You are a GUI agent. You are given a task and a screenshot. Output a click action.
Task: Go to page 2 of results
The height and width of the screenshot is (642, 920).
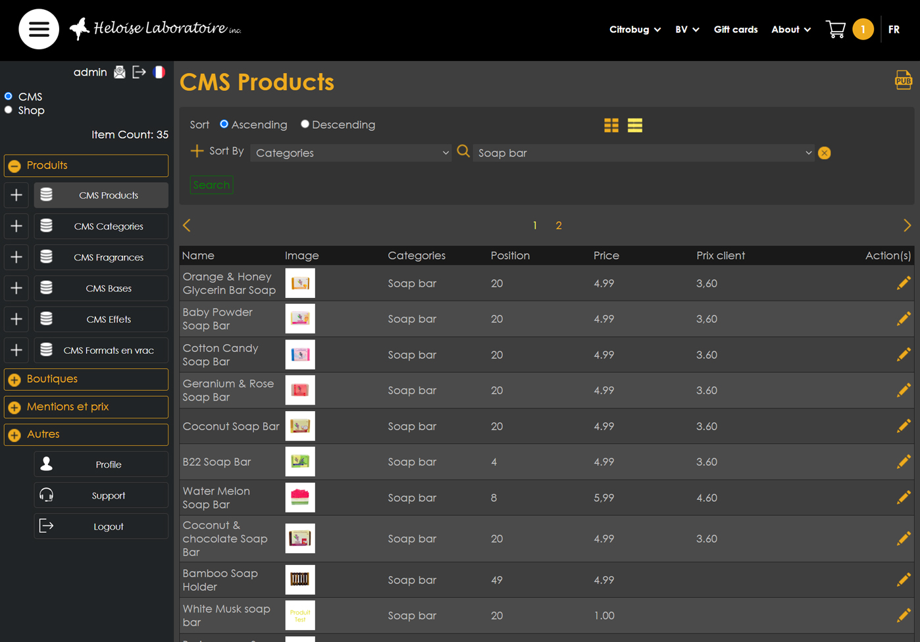558,226
